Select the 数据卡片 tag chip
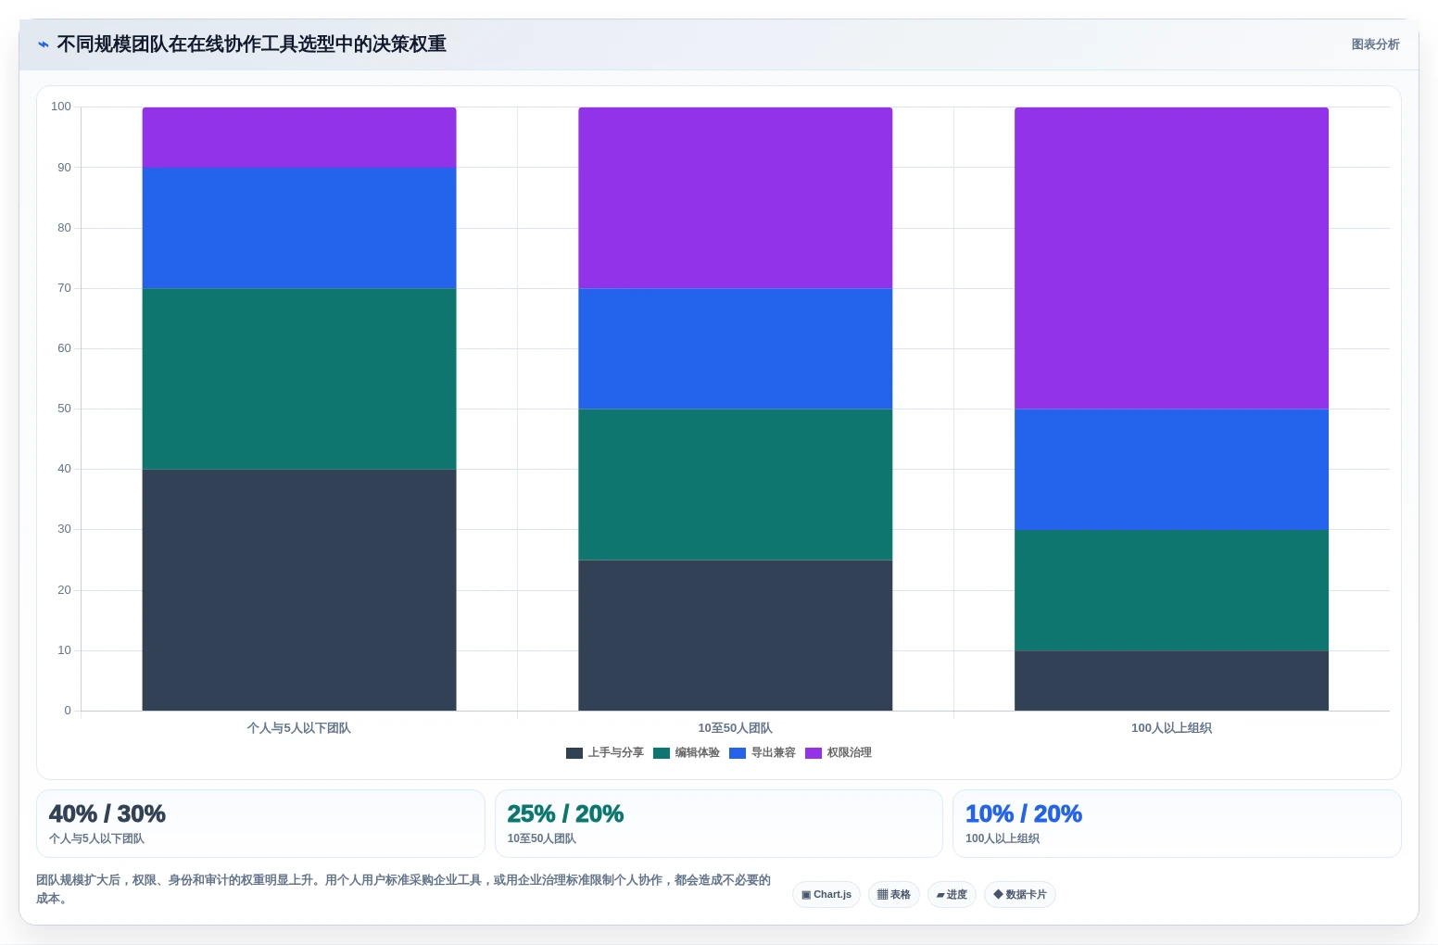The image size is (1438, 945). (x=1020, y=894)
